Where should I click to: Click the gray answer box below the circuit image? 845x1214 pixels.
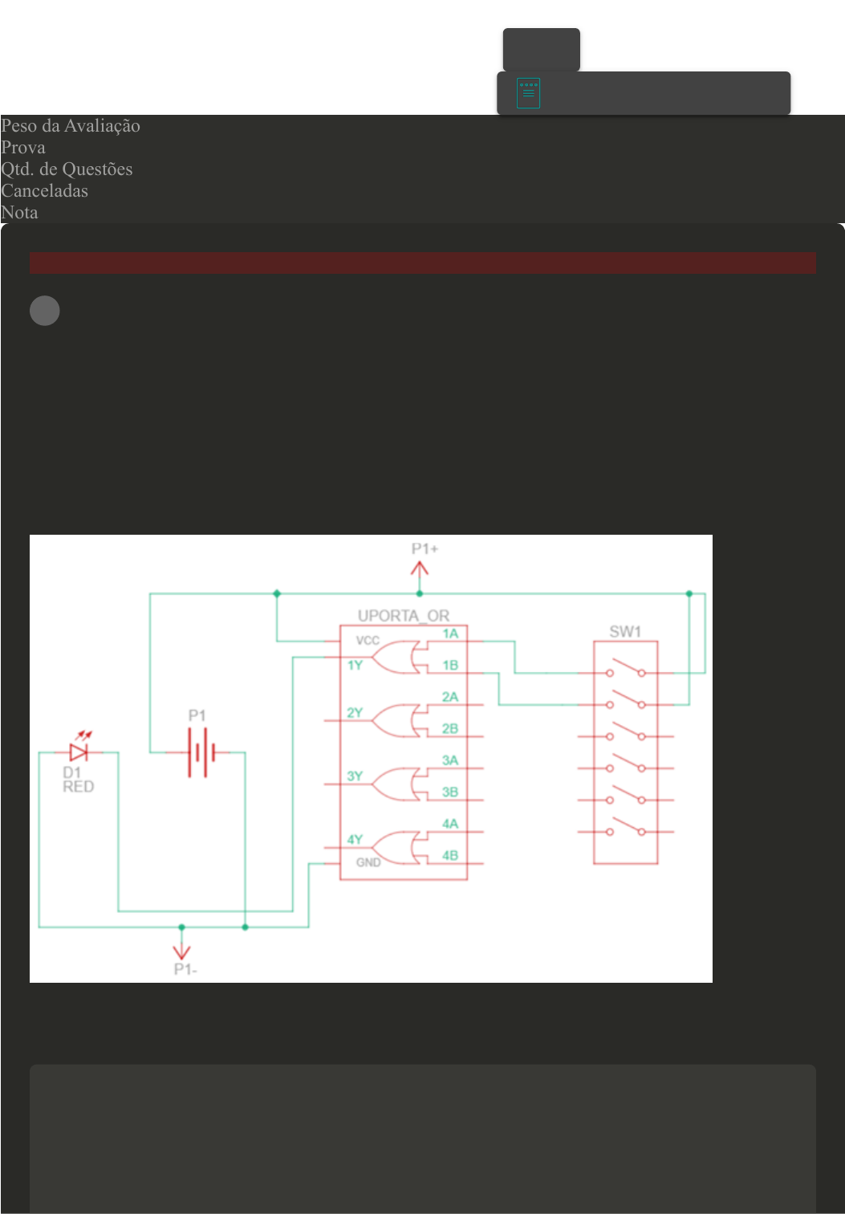(x=423, y=1139)
